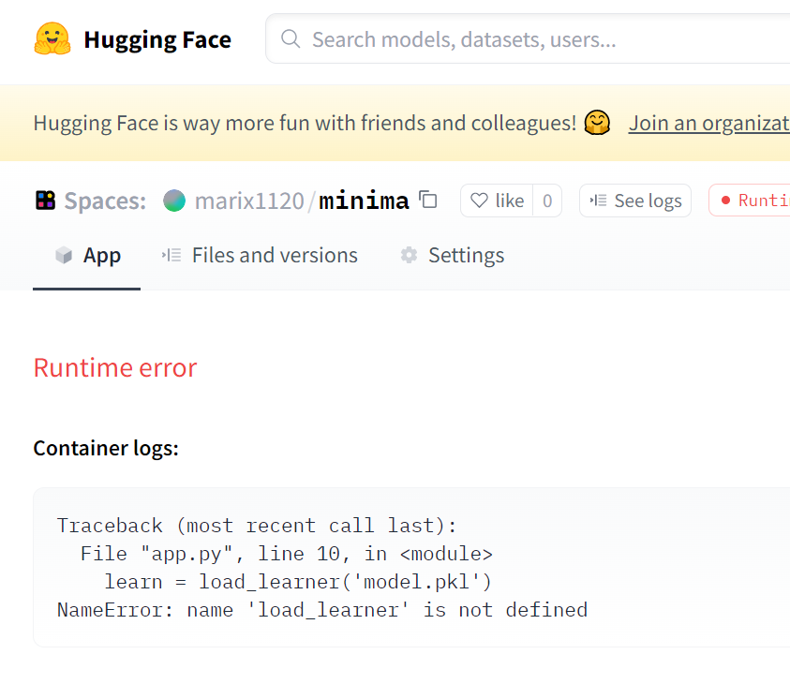
Task: Click the cube icon on the App tab
Action: point(64,256)
